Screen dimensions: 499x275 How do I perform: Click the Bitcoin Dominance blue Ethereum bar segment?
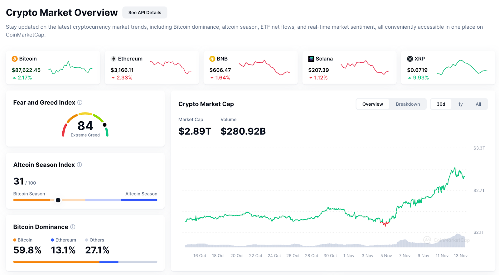pos(109,262)
